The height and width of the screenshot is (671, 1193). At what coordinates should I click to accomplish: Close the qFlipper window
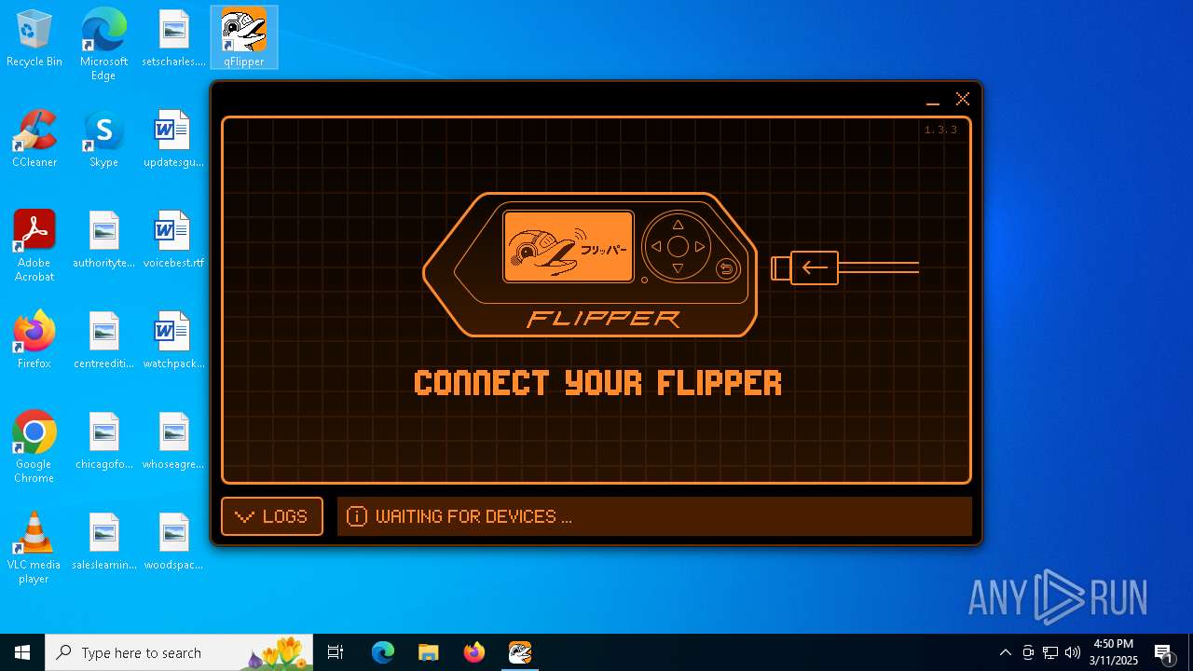(963, 99)
